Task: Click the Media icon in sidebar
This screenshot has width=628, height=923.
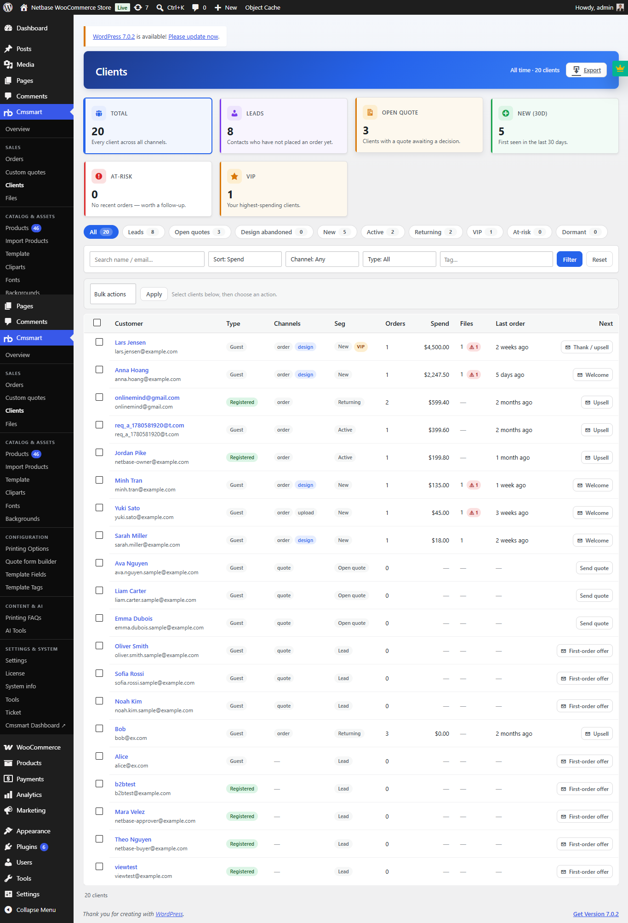Action: (x=8, y=64)
